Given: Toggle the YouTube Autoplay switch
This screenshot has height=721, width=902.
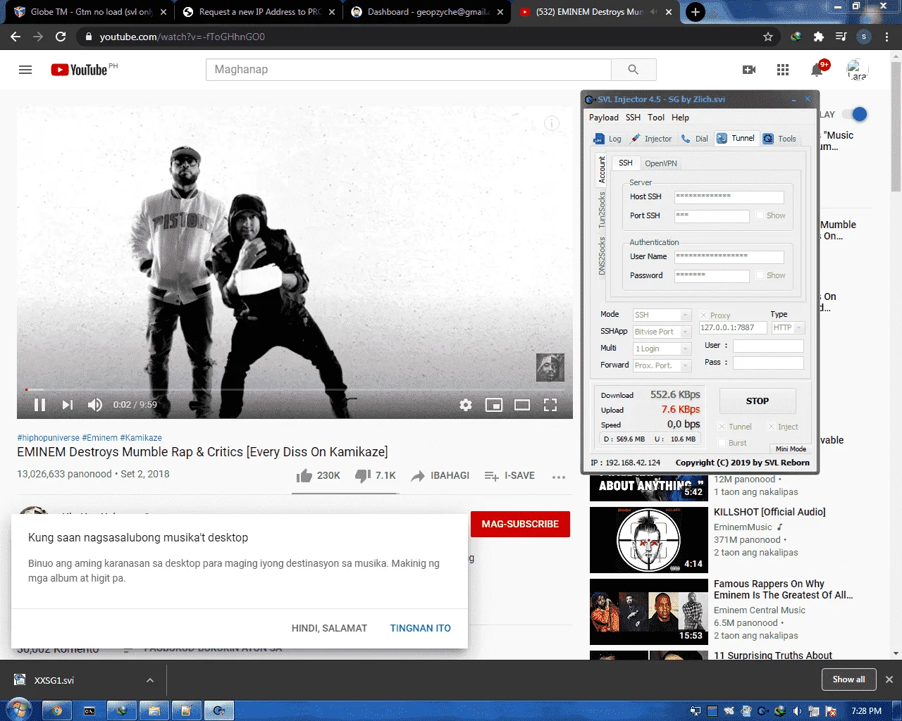Looking at the screenshot, I should (x=855, y=114).
